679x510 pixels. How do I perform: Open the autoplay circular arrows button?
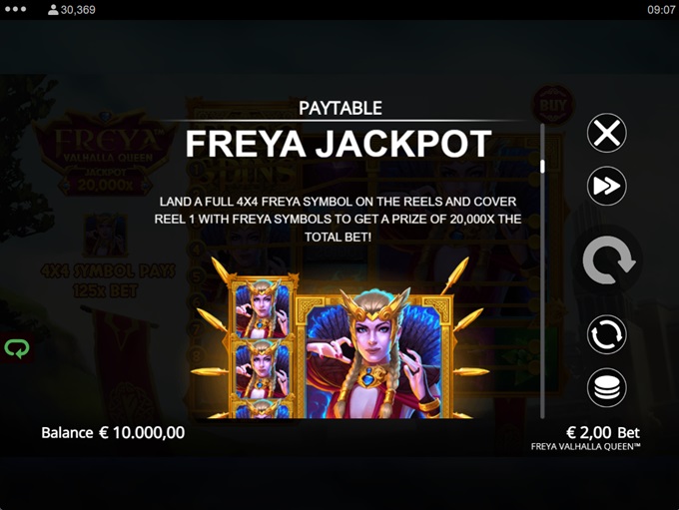[606, 334]
